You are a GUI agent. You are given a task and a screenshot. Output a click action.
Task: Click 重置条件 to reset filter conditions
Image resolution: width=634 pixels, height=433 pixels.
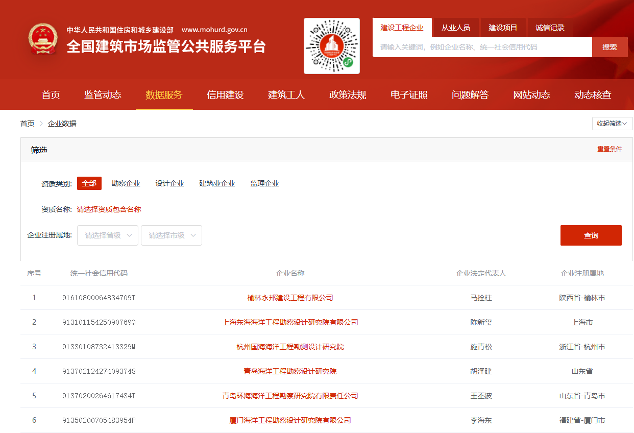point(609,149)
